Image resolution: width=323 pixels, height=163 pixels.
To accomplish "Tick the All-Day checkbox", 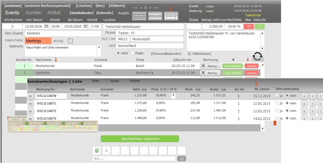I will (71, 41).
